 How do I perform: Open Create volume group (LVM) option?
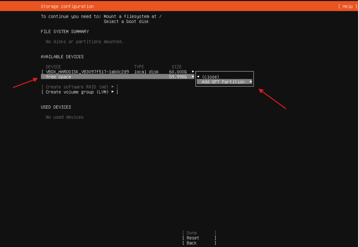click(80, 92)
